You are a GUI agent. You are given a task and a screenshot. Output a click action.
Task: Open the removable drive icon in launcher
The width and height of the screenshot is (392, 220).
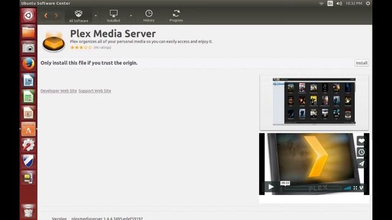point(28,177)
